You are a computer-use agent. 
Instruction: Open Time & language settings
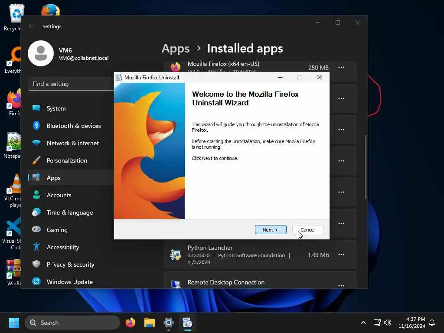[x=71, y=212]
